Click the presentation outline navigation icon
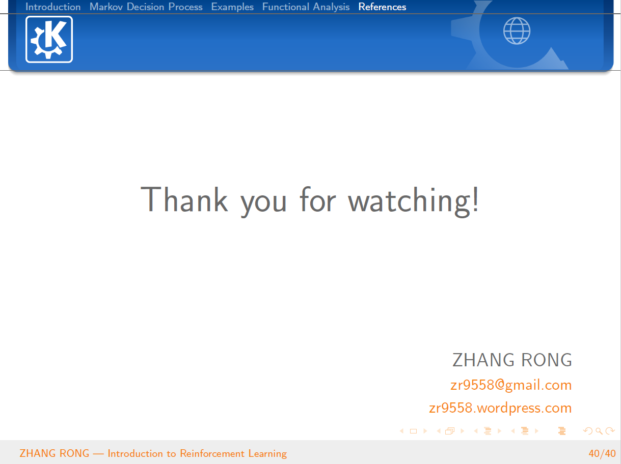This screenshot has width=621, height=464. 562,431
